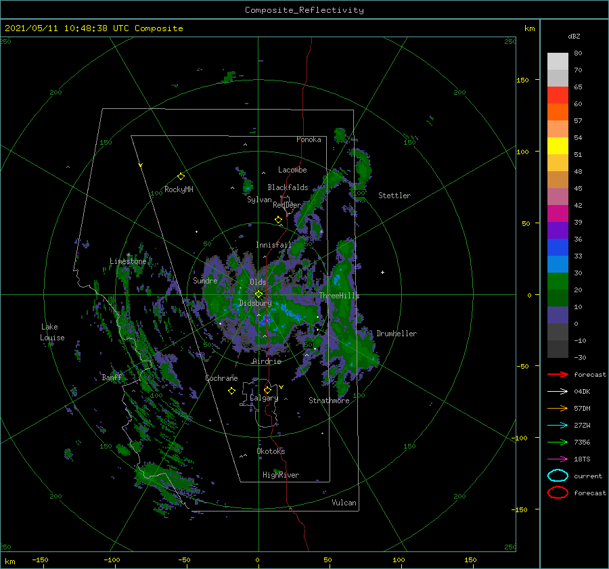Click the Vulcan town label
Screen dimensions: 609x569
point(344,503)
